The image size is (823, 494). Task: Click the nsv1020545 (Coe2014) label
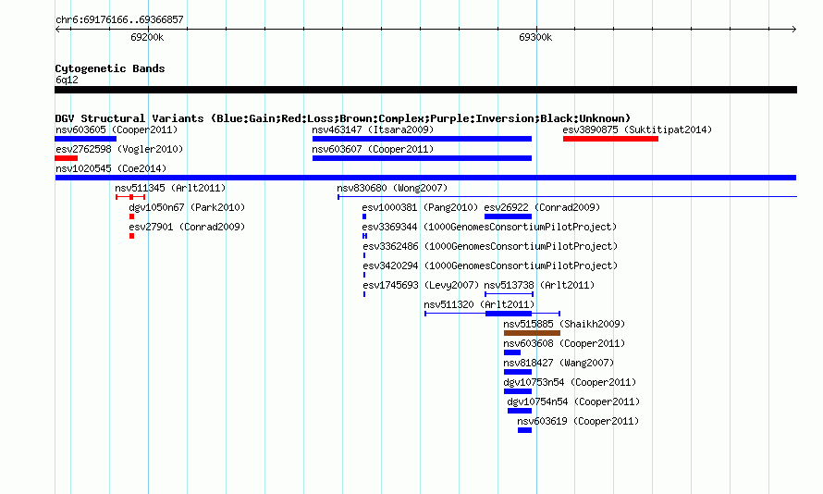point(111,168)
